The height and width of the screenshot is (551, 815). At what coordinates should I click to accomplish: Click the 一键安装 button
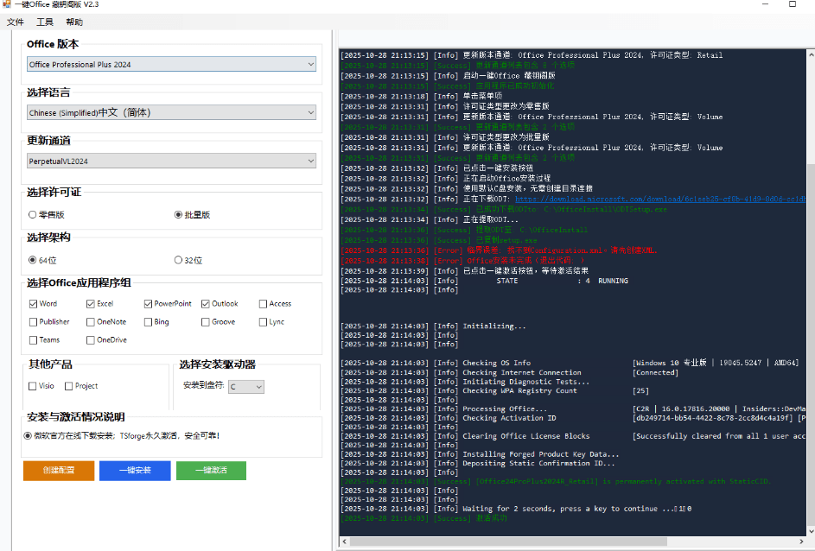[134, 471]
